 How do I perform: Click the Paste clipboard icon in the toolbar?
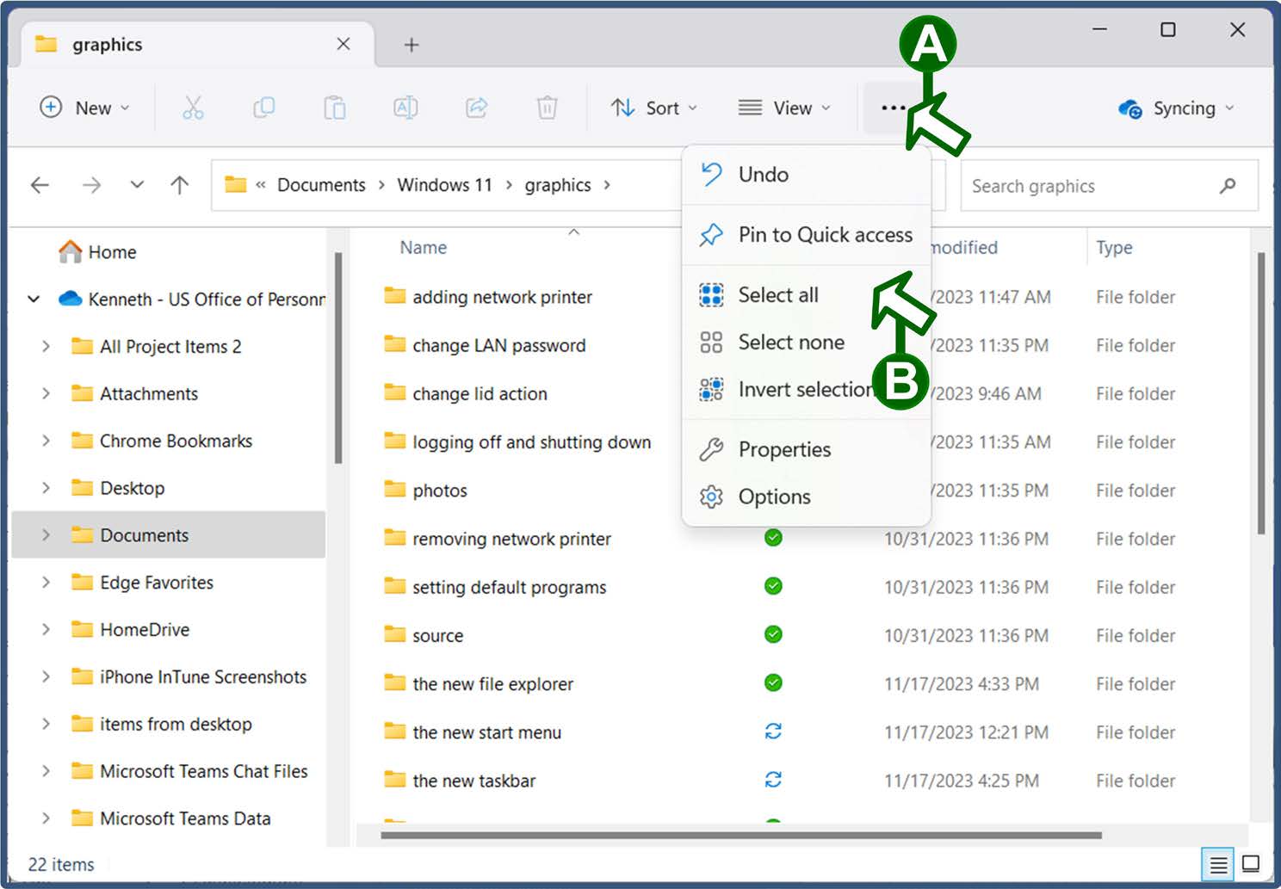tap(335, 108)
